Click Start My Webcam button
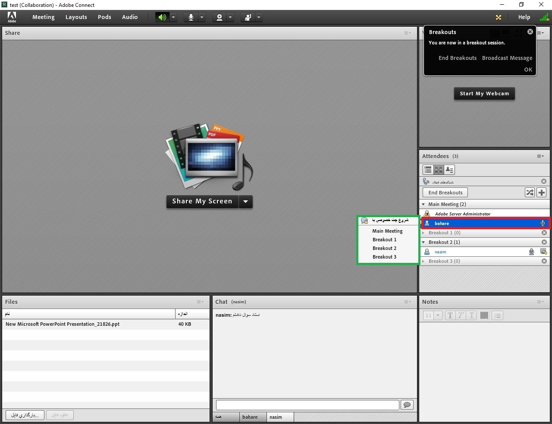 pos(484,94)
